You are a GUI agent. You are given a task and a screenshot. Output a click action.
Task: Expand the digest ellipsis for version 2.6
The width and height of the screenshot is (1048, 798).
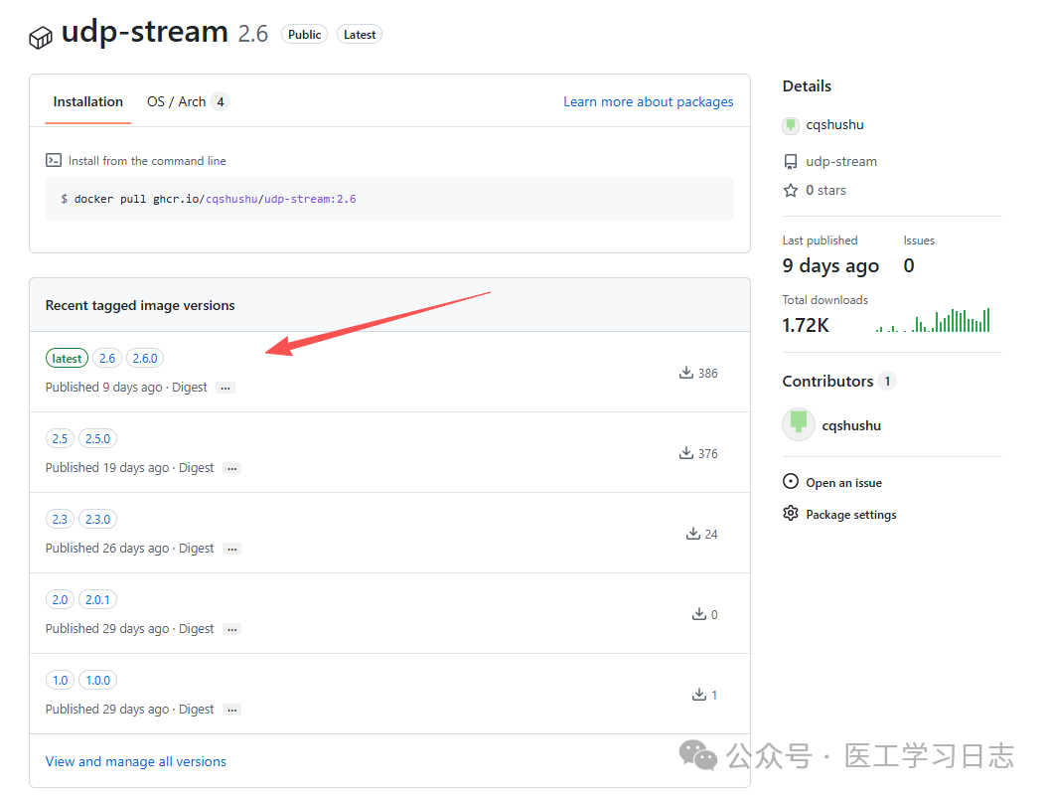pyautogui.click(x=225, y=388)
